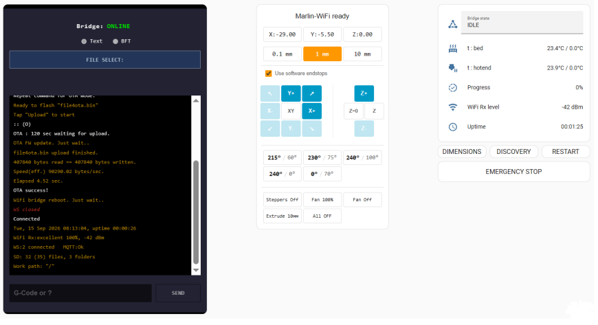Viewport: 598px width, 325px height.
Task: Click the Y position readout Y:-5.50
Action: [x=322, y=34]
